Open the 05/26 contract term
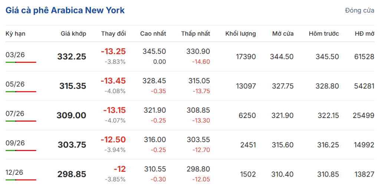The width and height of the screenshot is (380, 187). coord(15,84)
